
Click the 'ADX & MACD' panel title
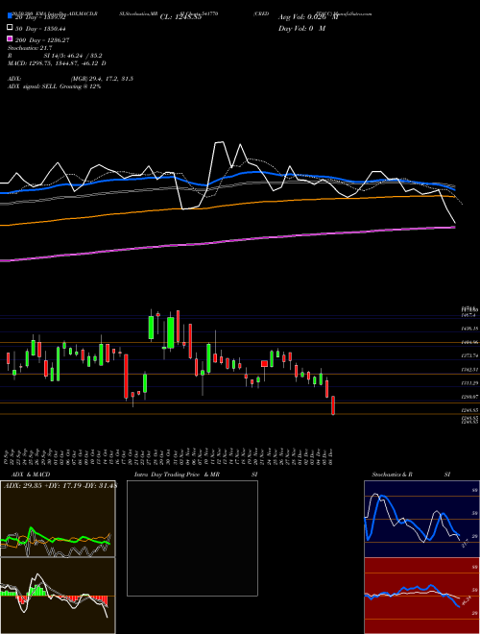coord(31,475)
